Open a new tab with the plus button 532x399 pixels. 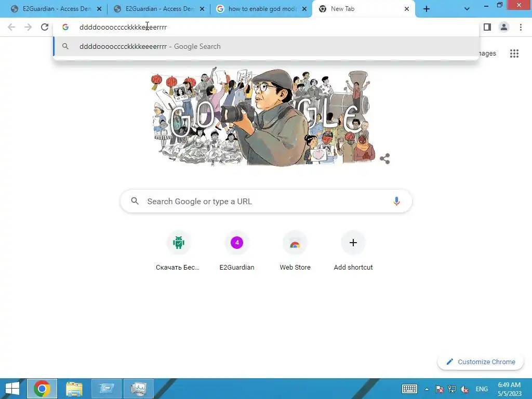[427, 9]
